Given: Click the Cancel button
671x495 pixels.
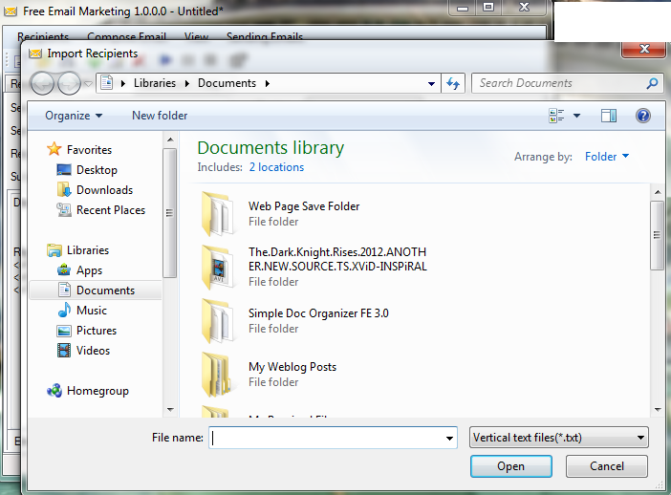Looking at the screenshot, I should click(x=607, y=466).
